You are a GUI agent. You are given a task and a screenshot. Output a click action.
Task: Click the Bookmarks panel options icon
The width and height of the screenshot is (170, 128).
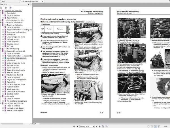click(29, 4)
